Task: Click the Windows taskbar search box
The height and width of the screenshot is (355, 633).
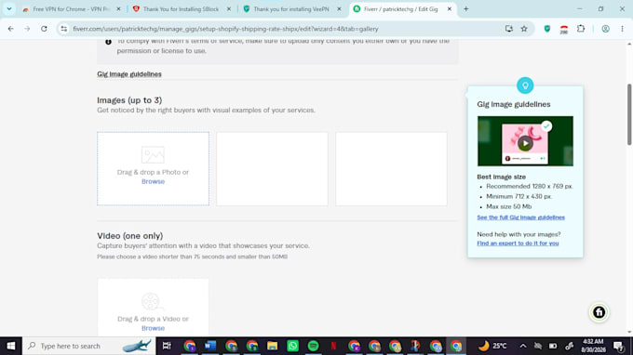Action: pos(88,346)
